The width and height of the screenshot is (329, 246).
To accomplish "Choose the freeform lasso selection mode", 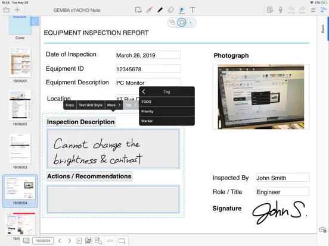I will point(172,22).
